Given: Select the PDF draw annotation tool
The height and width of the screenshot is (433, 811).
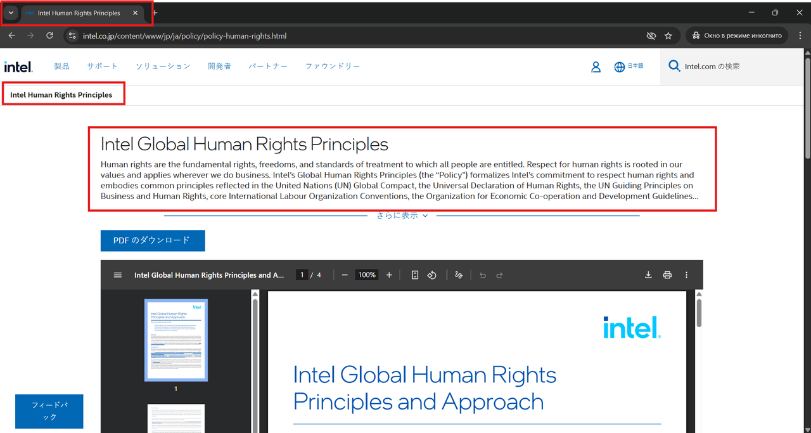Looking at the screenshot, I should point(459,275).
